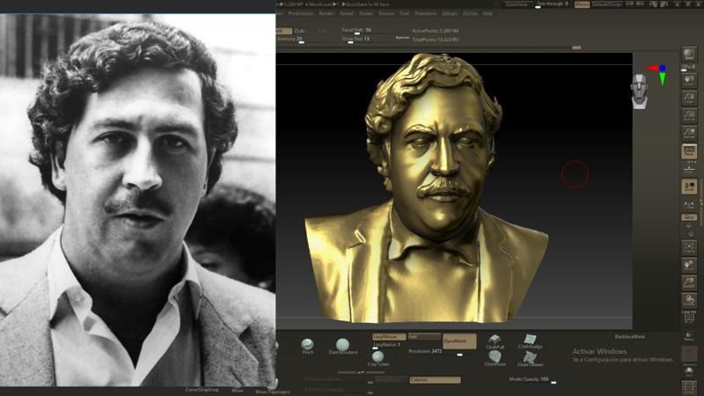Pick the ClothPull brush
Screen dimensions: 704x396
495,341
